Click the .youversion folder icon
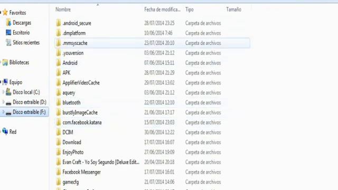Screen dimensions: 338x190 58,53
